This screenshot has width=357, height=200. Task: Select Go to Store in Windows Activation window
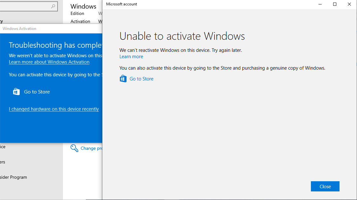click(37, 92)
